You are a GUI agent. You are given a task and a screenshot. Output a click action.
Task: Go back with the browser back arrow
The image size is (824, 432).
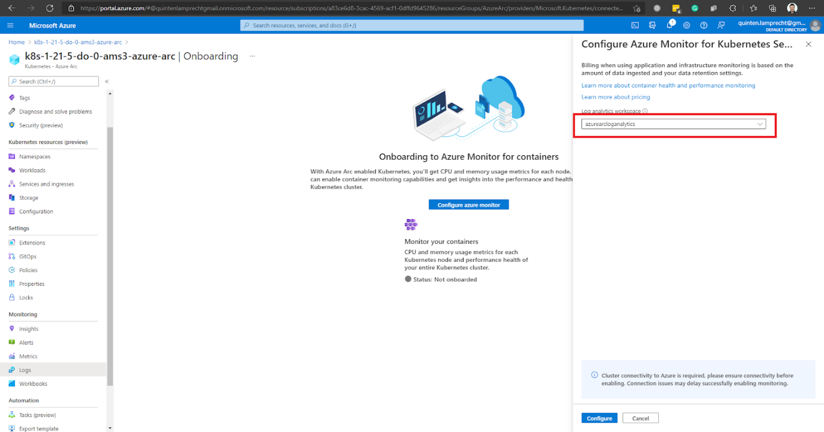tap(12, 8)
